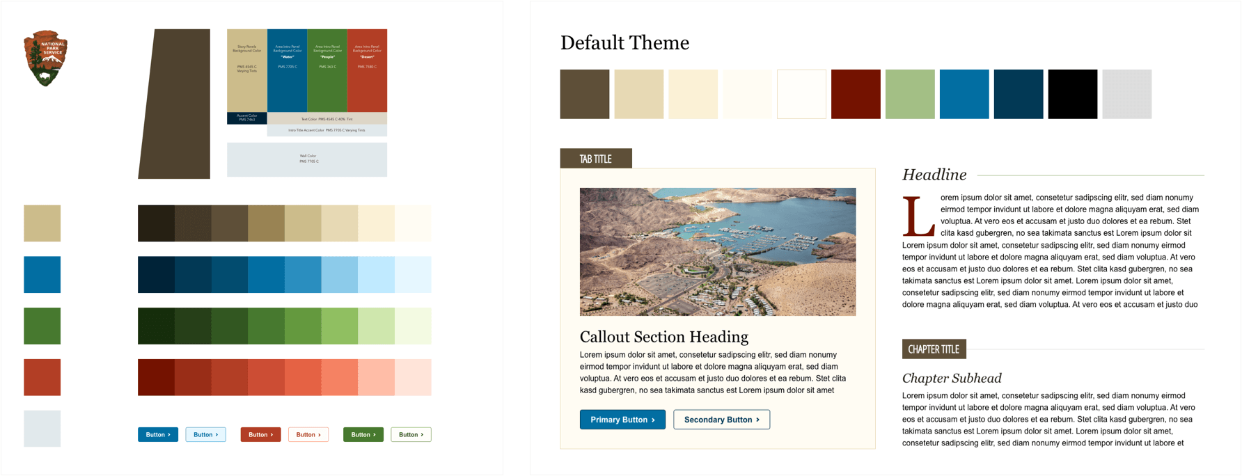Click the light blue outlined Button
This screenshot has height=476, width=1242.
pyautogui.click(x=205, y=435)
